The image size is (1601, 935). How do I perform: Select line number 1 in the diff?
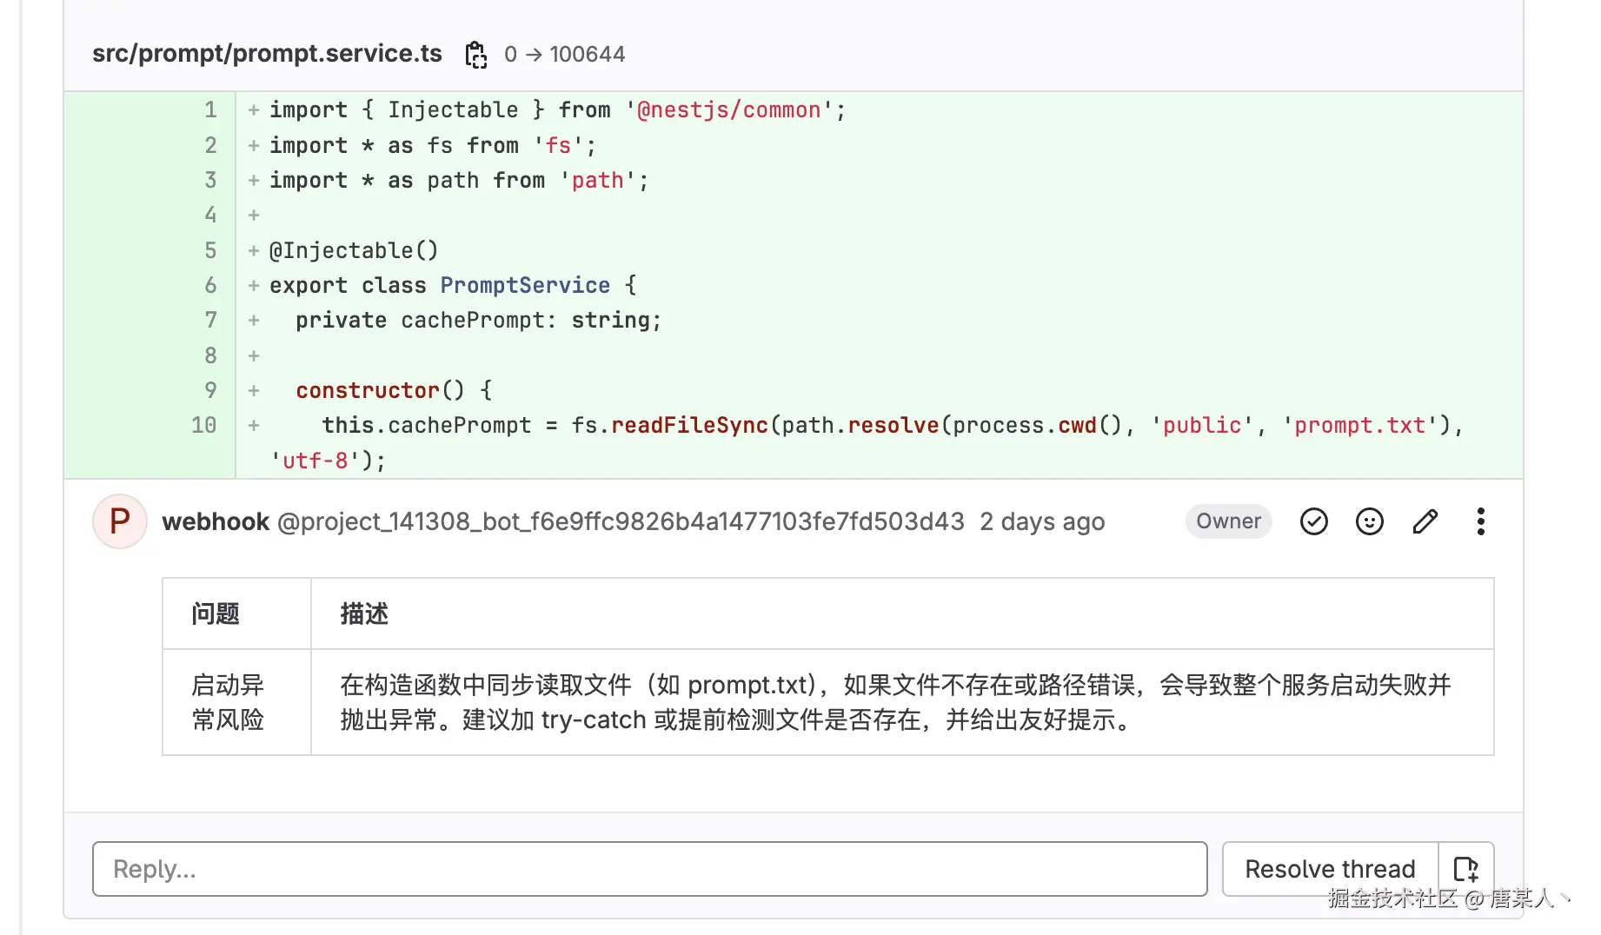210,110
